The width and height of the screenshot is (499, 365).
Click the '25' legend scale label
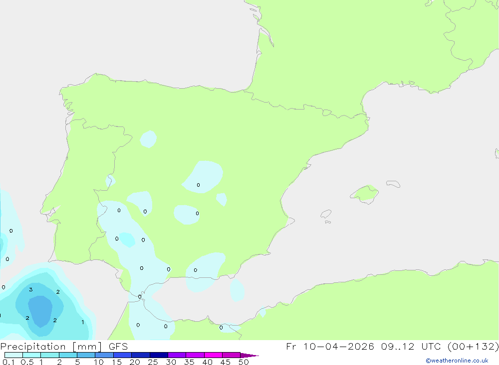pyautogui.click(x=153, y=362)
